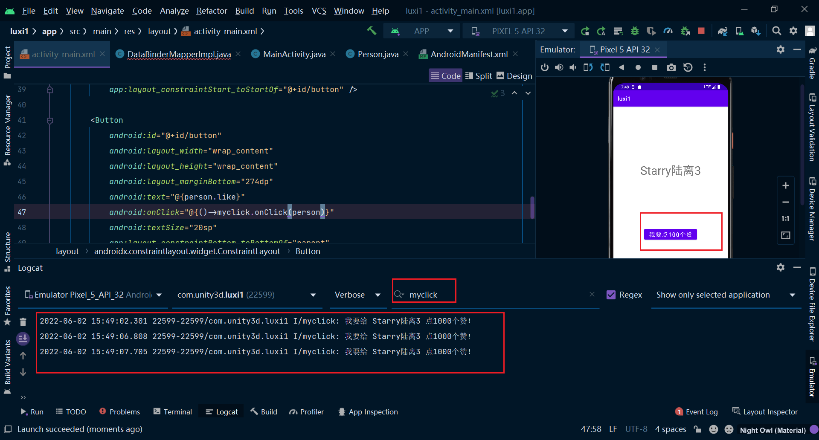The image size is (819, 440).
Task: Open the Profile app gauge icon
Action: [x=668, y=31]
